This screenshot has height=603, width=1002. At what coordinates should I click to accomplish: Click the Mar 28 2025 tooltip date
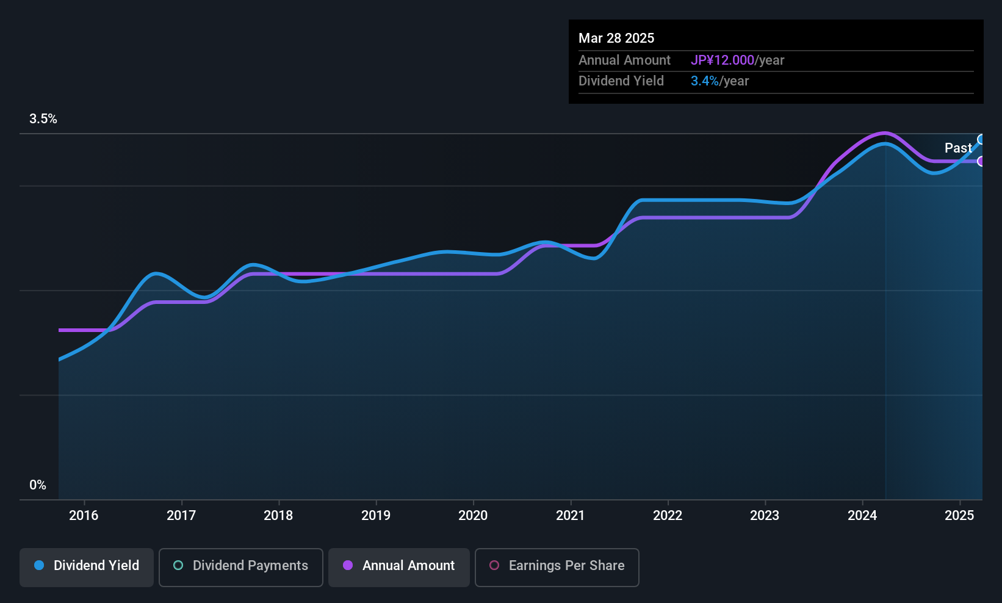point(616,38)
